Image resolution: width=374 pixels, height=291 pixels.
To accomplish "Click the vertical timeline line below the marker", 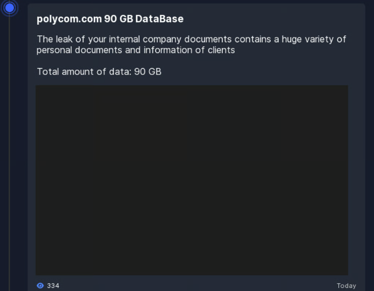I will click(9, 151).
